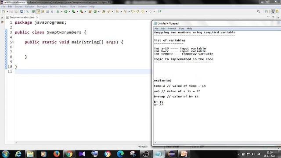
Task: Click the New file toolbar icon
Action: click(3, 12)
